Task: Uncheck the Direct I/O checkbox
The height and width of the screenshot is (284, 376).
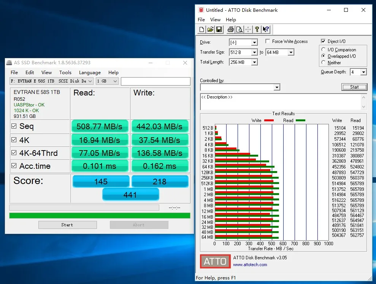Action: (323, 41)
